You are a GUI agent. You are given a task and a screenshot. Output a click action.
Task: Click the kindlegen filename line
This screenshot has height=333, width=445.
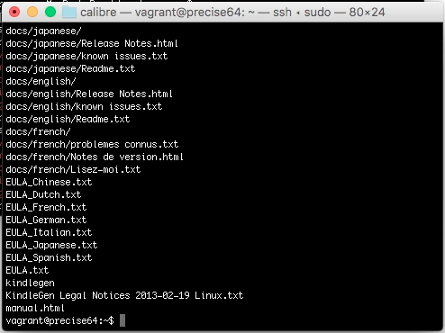pyautogui.click(x=31, y=283)
